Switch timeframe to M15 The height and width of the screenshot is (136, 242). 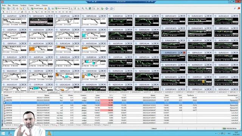tap(49, 12)
